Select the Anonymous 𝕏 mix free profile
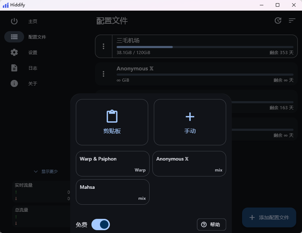 pyautogui.click(x=189, y=164)
